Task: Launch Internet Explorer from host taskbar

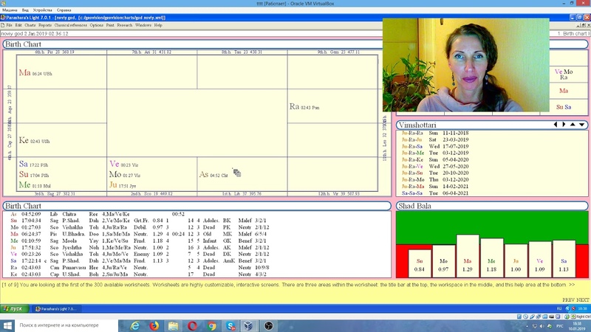Action: tap(134, 325)
